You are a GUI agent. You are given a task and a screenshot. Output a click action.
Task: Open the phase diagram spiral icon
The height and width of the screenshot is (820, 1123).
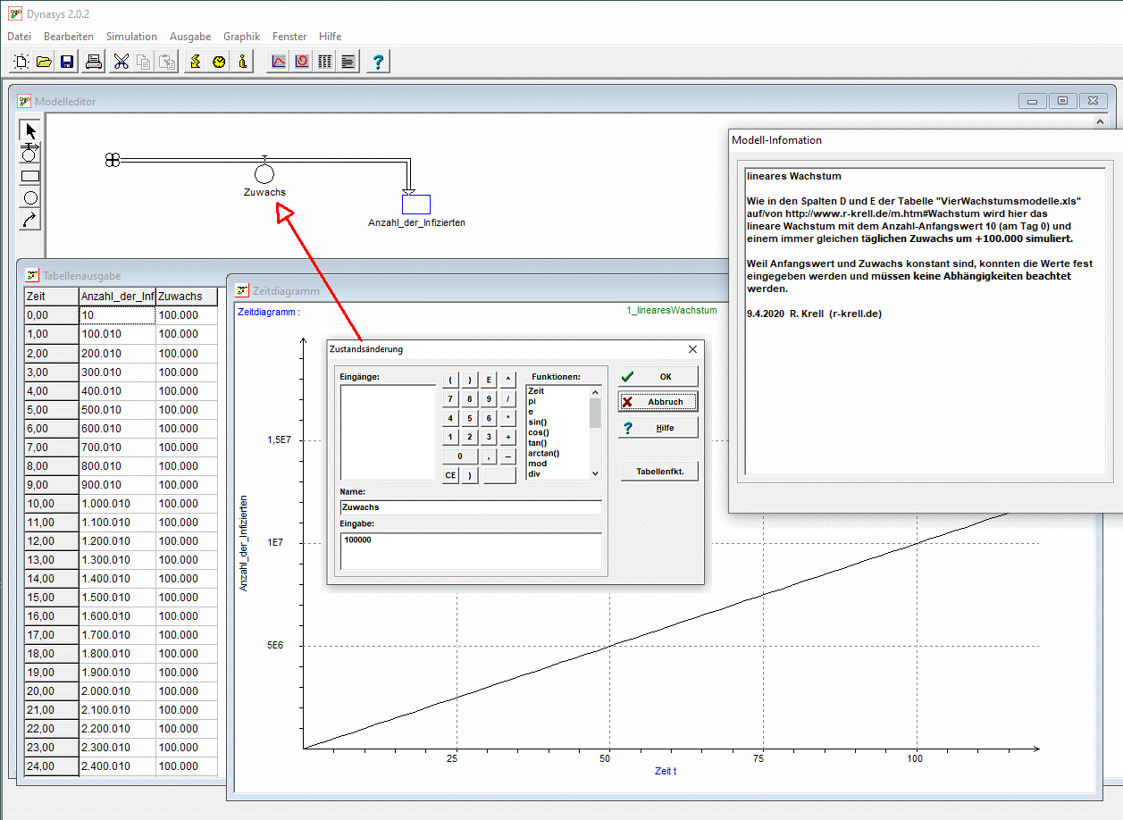(302, 62)
